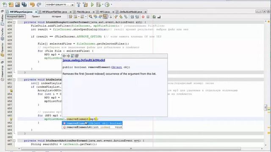Open the Debug Project dropdown arrow

[102, 5]
